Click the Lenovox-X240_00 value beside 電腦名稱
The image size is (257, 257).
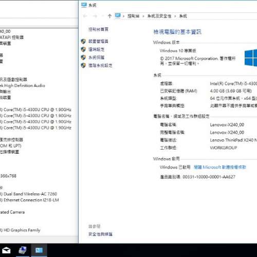pos(227,125)
